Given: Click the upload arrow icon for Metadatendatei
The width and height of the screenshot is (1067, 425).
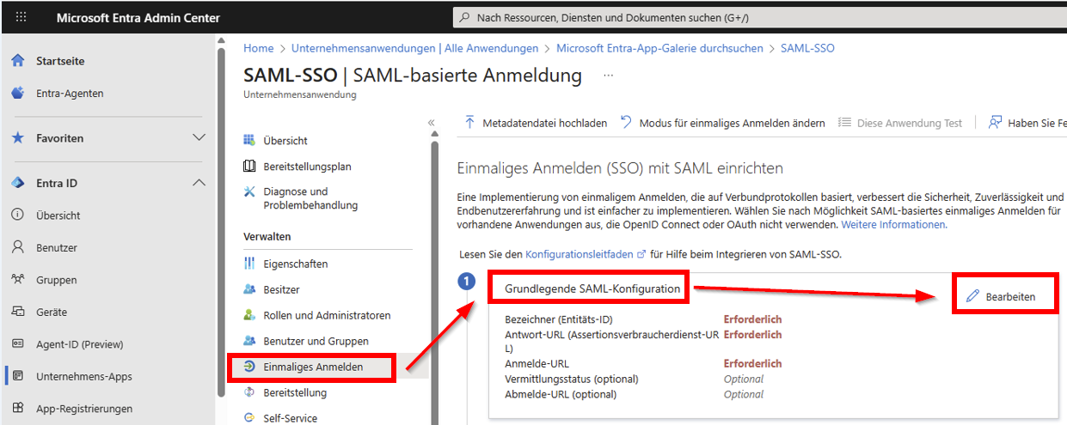Looking at the screenshot, I should [x=469, y=123].
